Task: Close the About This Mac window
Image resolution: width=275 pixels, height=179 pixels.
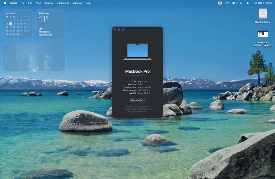Action: click(115, 29)
